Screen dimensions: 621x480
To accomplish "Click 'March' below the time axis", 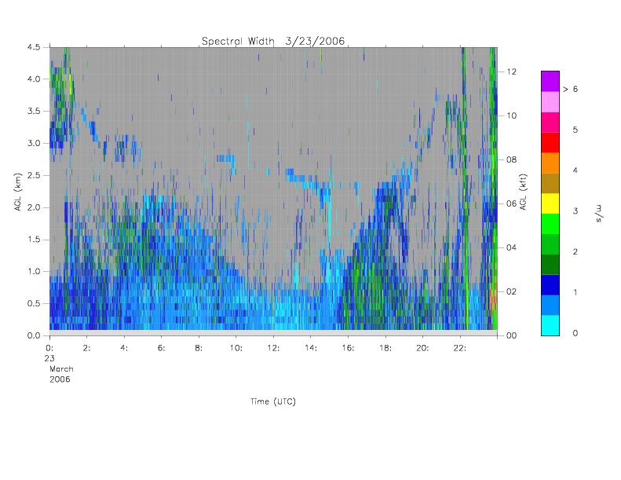I will click(x=61, y=369).
